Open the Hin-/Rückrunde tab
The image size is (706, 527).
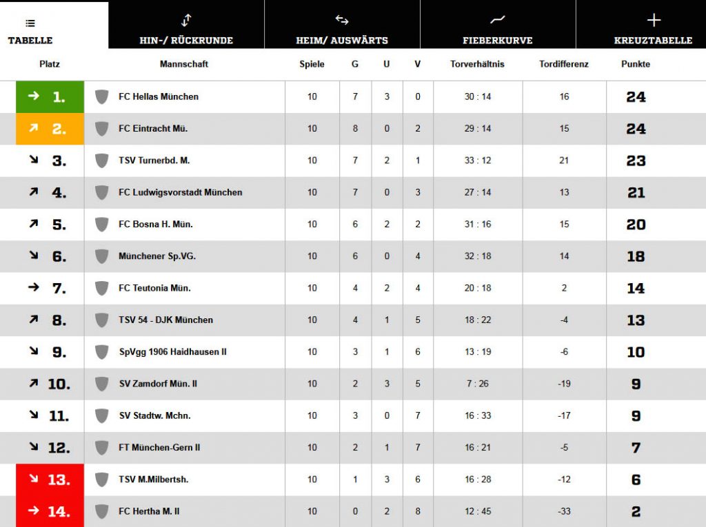tap(186, 24)
